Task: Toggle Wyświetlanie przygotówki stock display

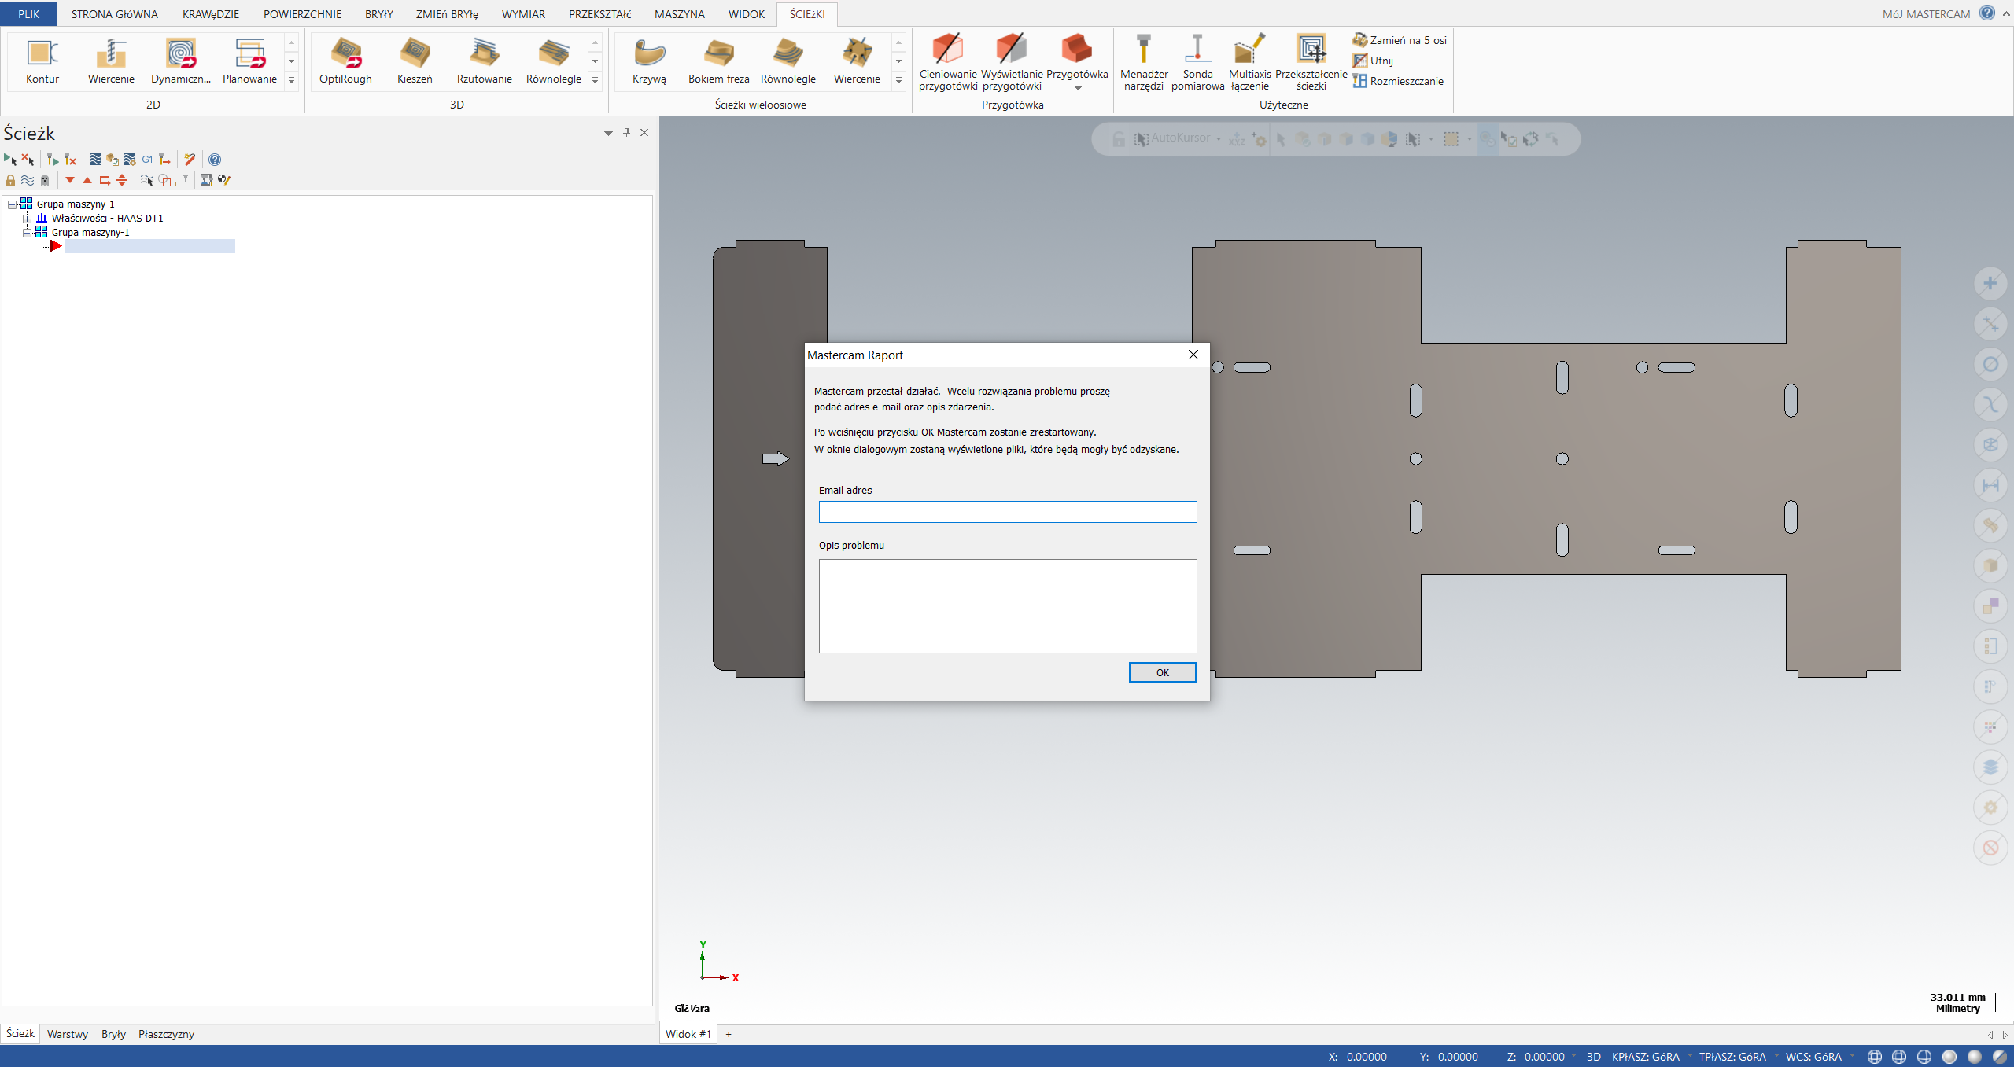Action: coord(1012,61)
